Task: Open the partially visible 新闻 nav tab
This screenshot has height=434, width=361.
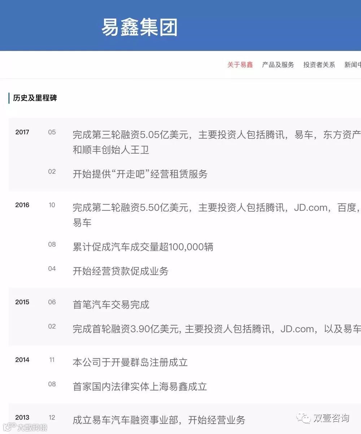Action: click(352, 65)
